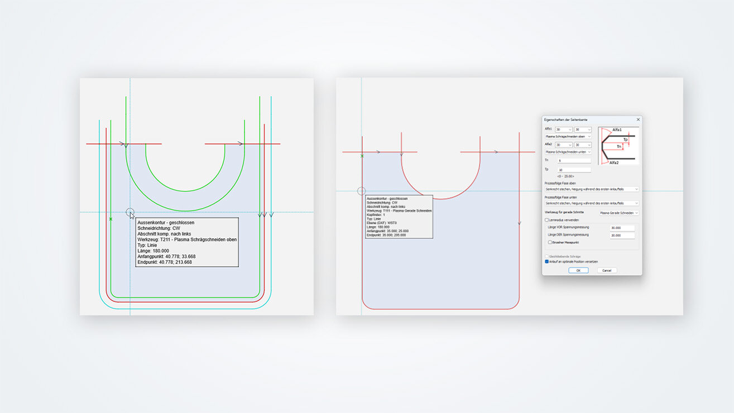Click the '<0 - 25.00>' range text

(x=565, y=176)
